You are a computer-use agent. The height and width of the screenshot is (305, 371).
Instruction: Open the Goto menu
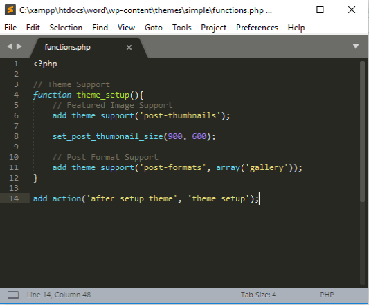(154, 28)
